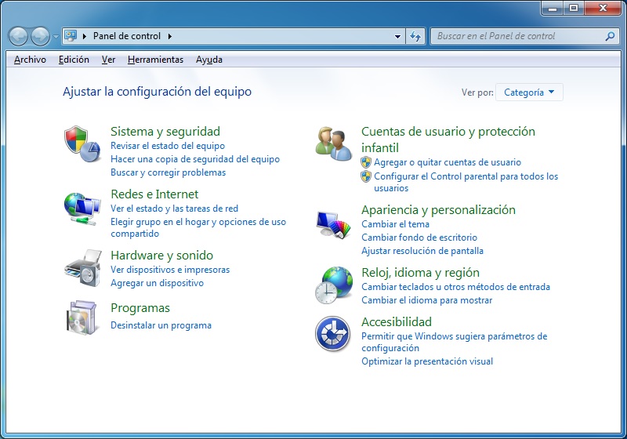Click Cambiar el tema
The height and width of the screenshot is (439, 627).
point(395,224)
